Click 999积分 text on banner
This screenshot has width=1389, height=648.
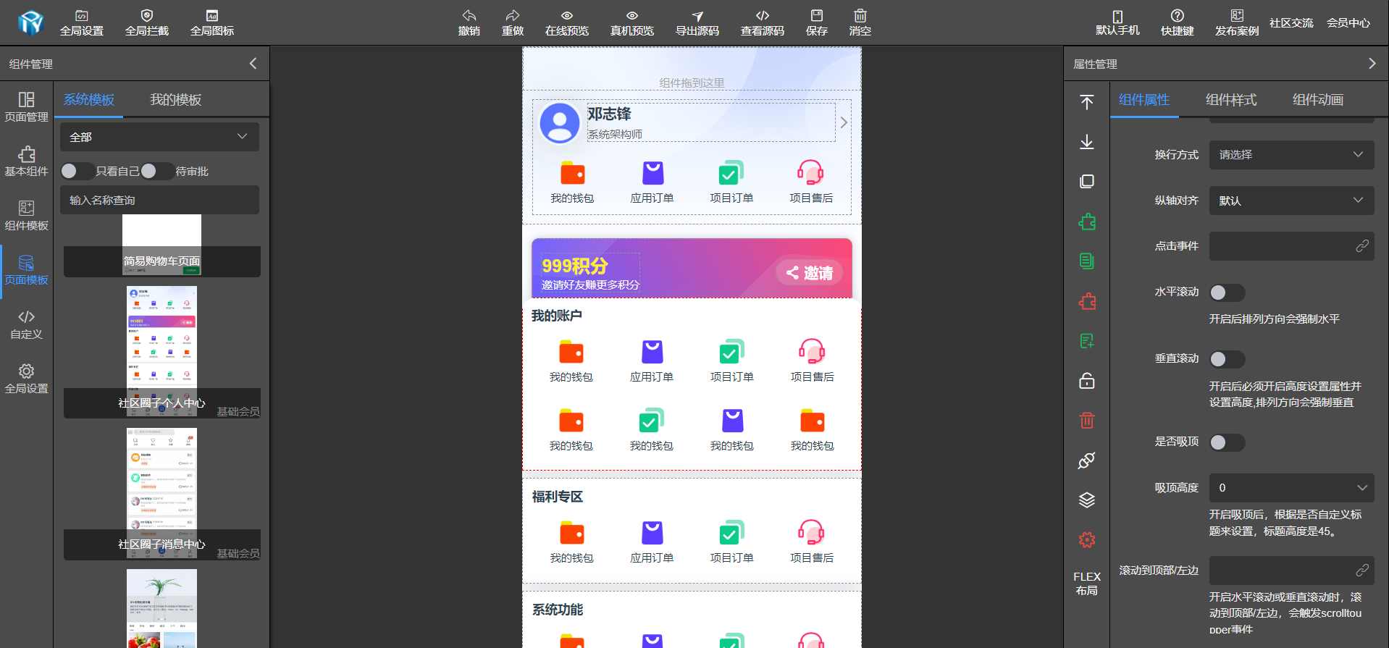point(575,266)
